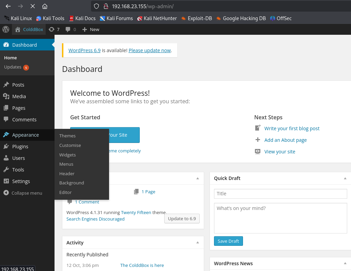Click the What's on your mind textarea

point(280,218)
